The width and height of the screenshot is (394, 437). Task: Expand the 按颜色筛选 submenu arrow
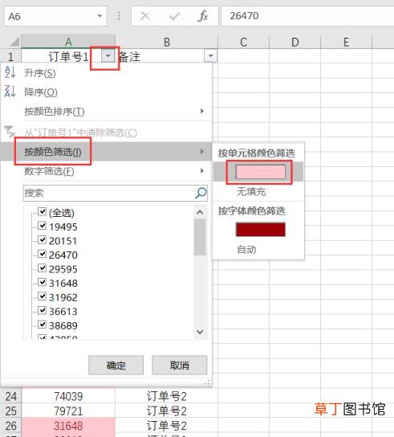202,151
